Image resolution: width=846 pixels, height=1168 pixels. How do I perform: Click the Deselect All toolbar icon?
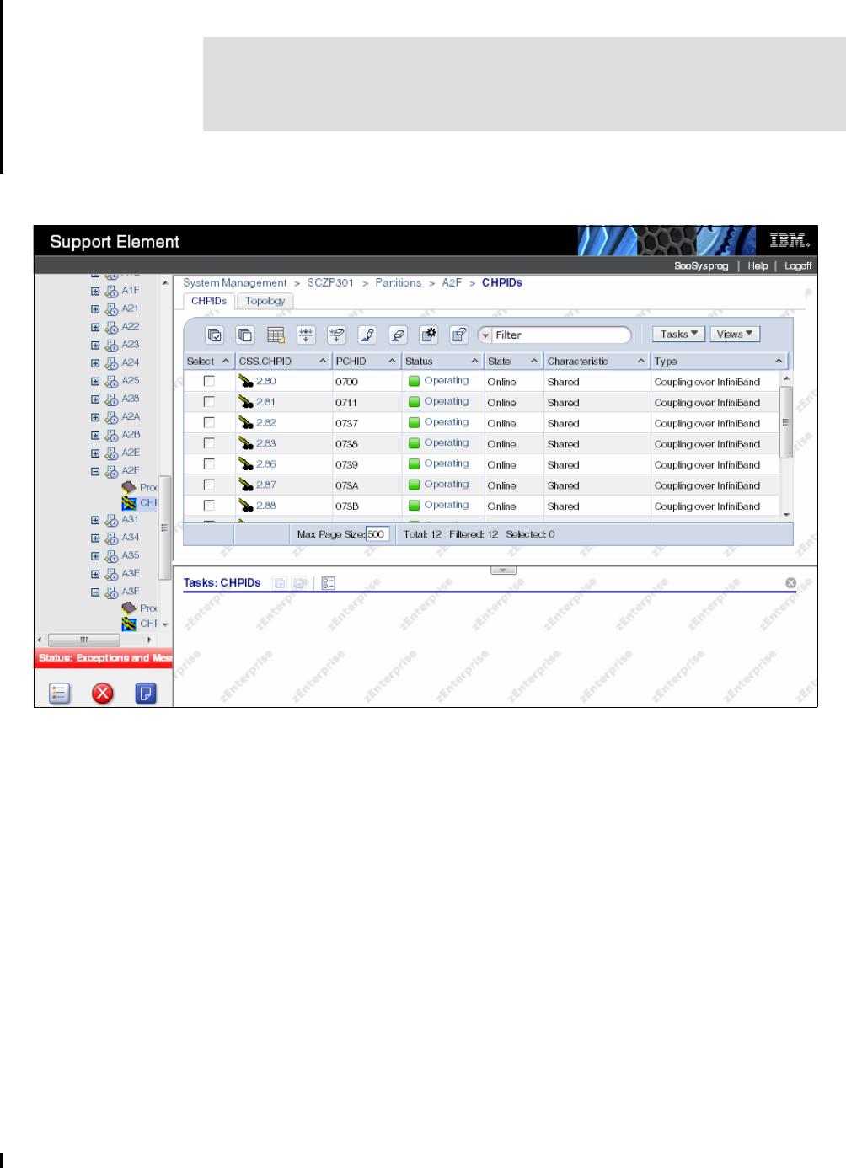[x=245, y=335]
